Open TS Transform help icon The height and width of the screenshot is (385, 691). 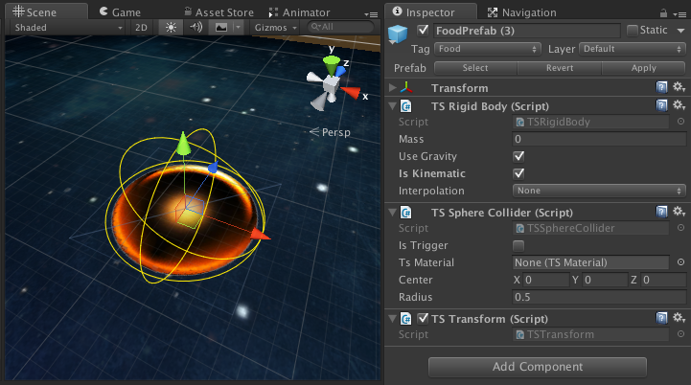(x=661, y=318)
